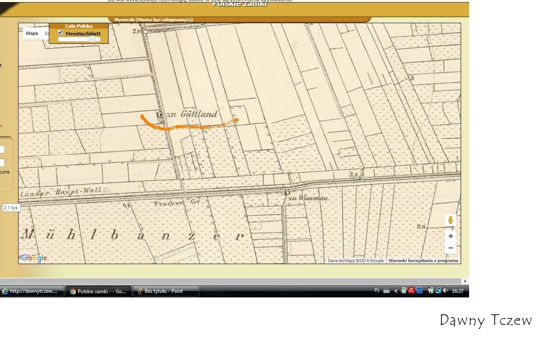Viewport: 539px width, 337px height.
Task: Click the blue tray icon beside Avira
Action: pos(419,290)
